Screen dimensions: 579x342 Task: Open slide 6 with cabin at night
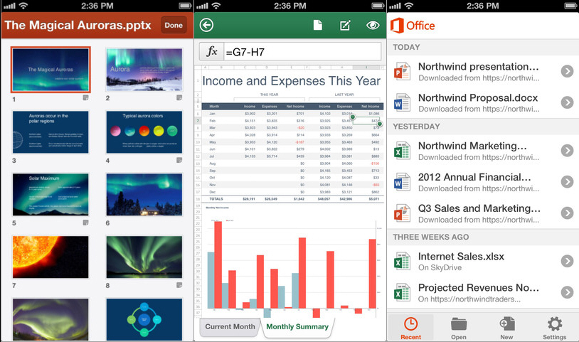click(144, 194)
